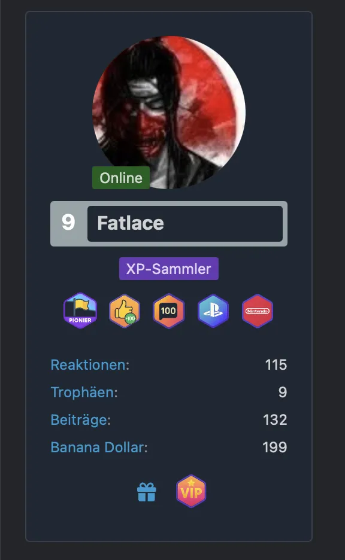Open the Fatlace username link

pos(131,223)
